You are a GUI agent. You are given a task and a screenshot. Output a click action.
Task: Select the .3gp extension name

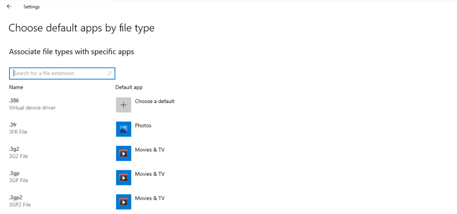(x=14, y=173)
